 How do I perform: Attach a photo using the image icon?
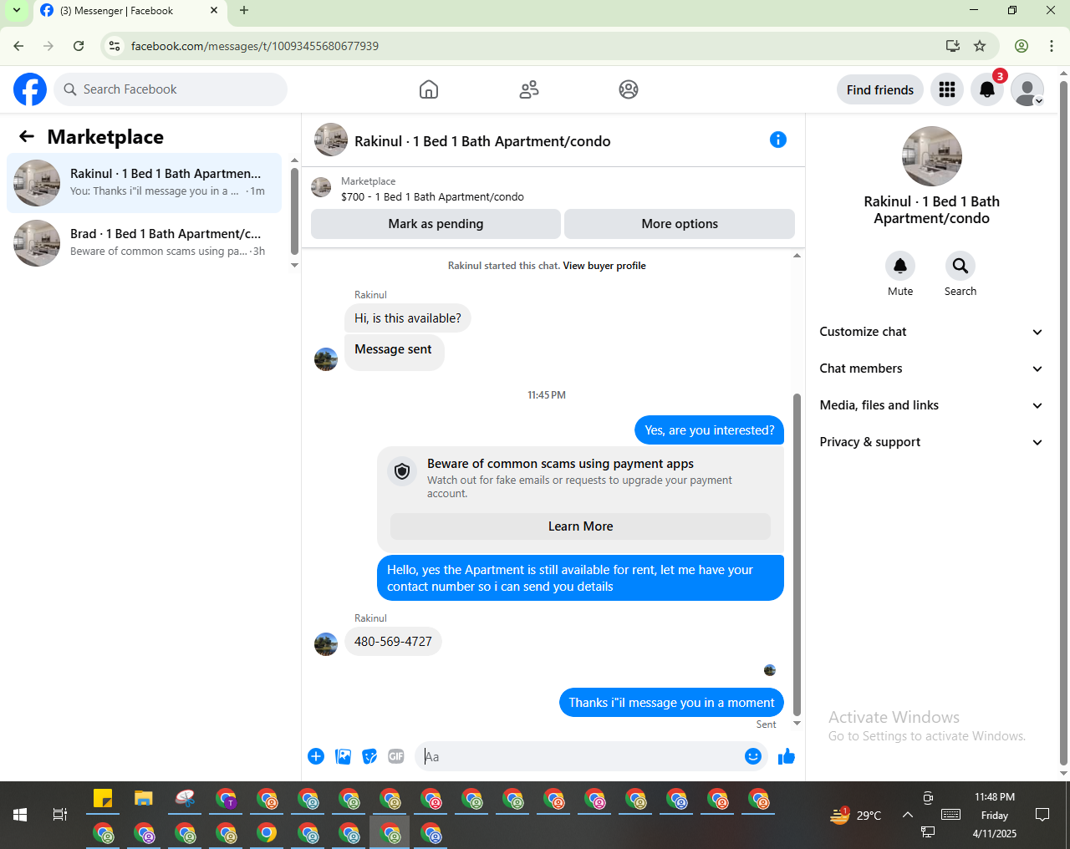(x=343, y=756)
